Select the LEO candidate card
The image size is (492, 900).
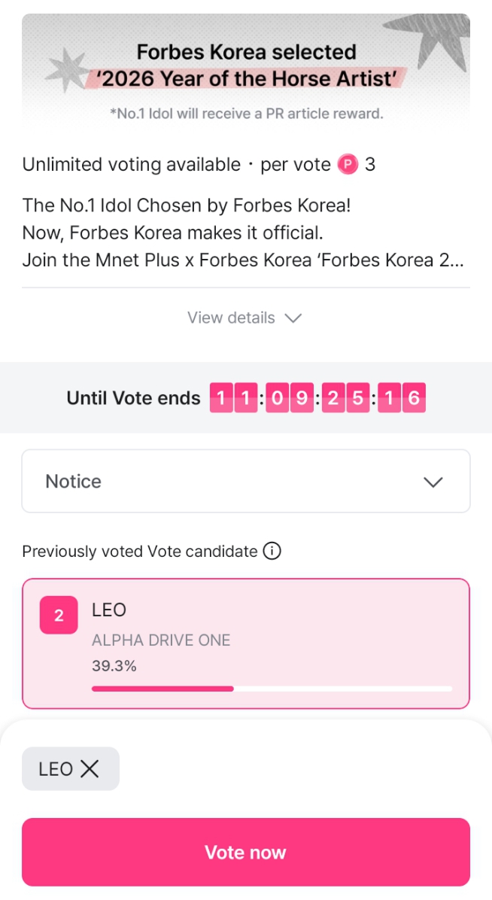[x=246, y=643]
